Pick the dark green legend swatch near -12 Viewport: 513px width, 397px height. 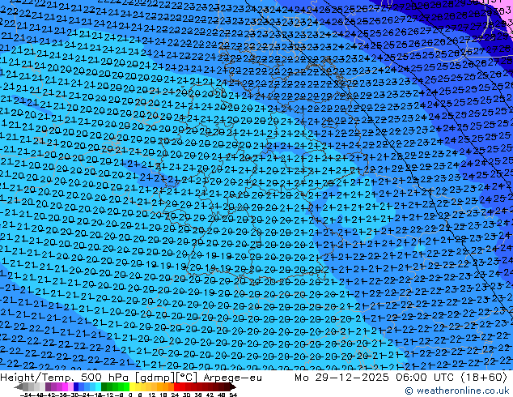click(x=104, y=387)
